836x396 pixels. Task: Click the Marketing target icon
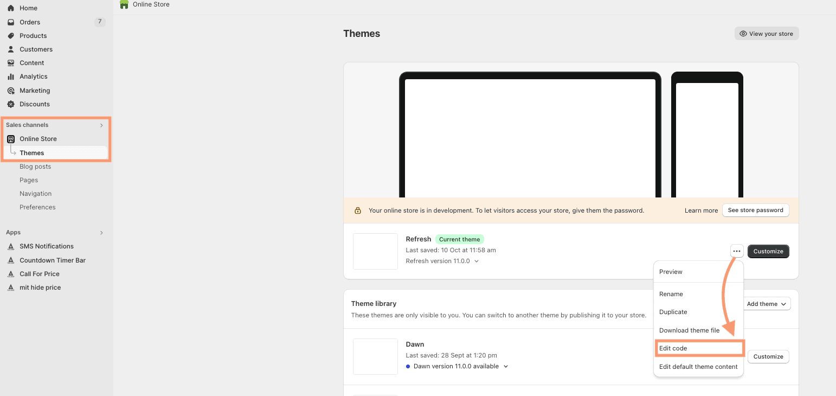(x=11, y=91)
